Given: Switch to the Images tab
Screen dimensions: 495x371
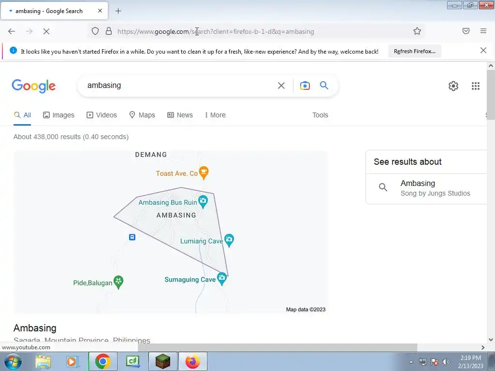Looking at the screenshot, I should [58, 115].
